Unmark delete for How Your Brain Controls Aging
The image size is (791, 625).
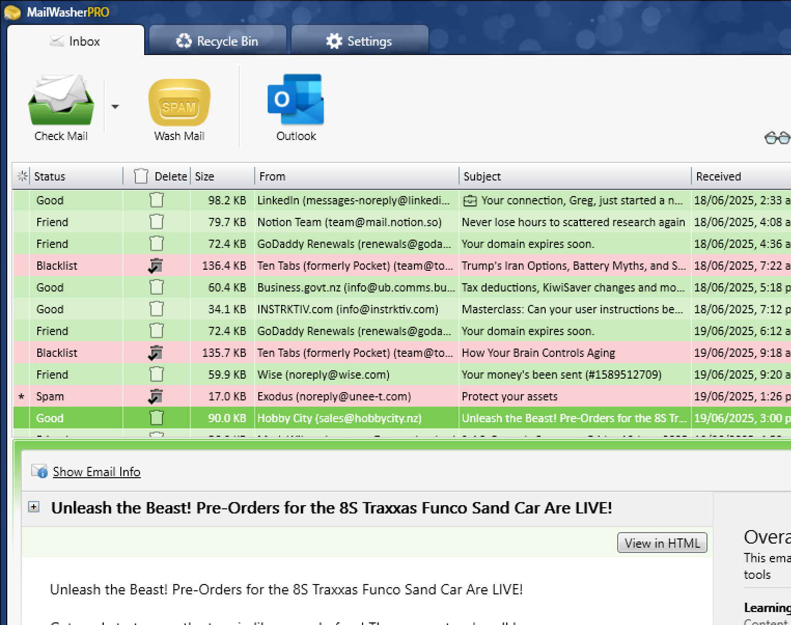pos(156,353)
